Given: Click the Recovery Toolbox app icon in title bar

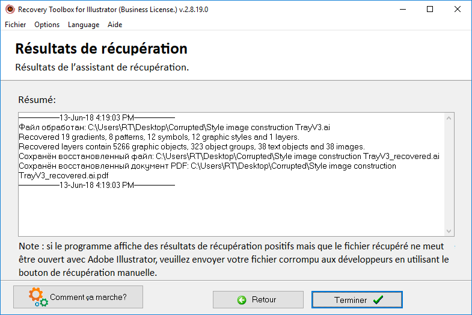Looking at the screenshot, I should [x=10, y=10].
